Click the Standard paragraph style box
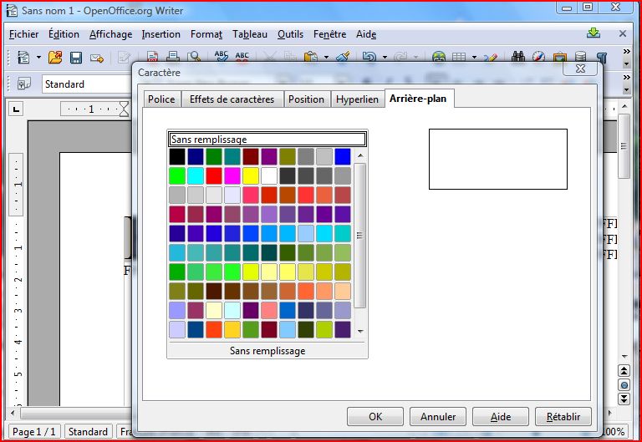Viewport: 642px width, 442px height. click(x=87, y=84)
